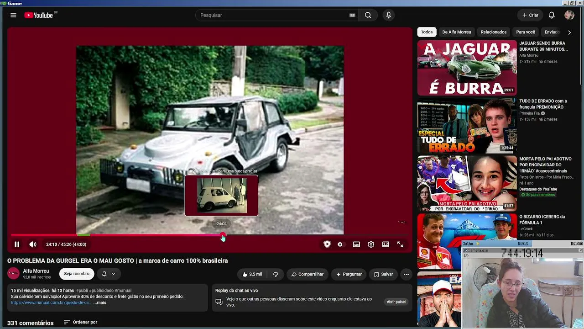Start voice search with the microphone
Viewport: 584px width, 329px height.
(389, 15)
